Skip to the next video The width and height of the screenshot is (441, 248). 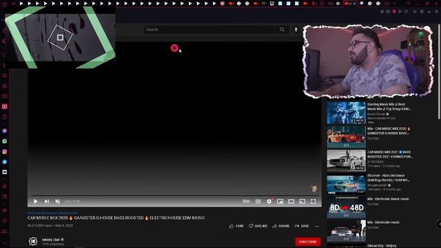click(47, 201)
